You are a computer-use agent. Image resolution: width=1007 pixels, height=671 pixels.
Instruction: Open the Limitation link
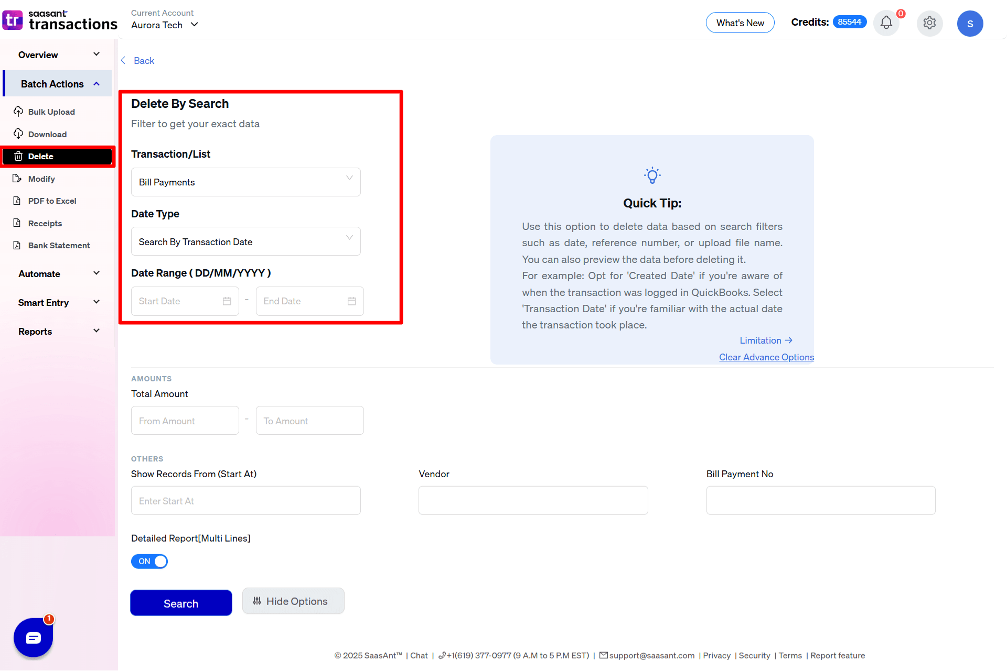point(766,340)
